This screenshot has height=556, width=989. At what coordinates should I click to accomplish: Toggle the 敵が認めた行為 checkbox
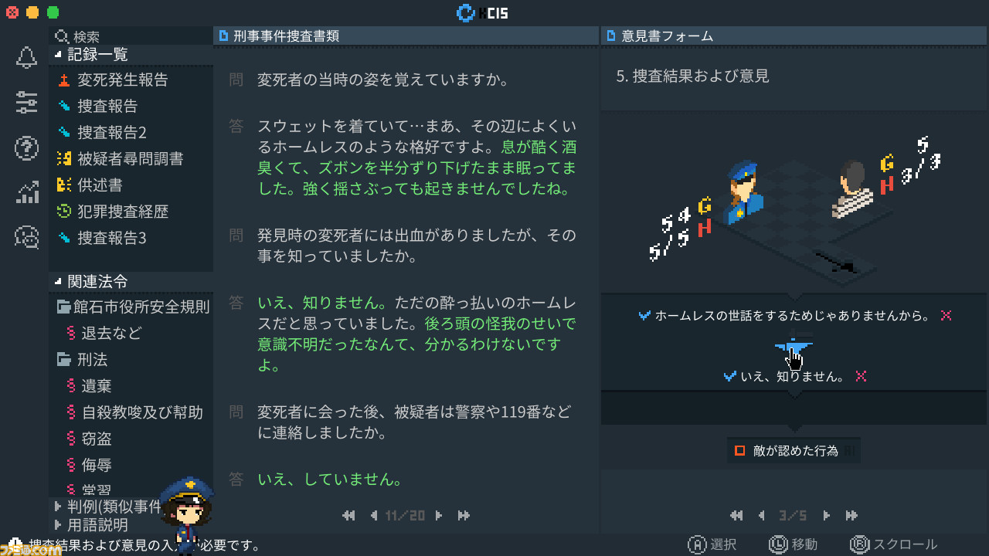click(x=739, y=450)
